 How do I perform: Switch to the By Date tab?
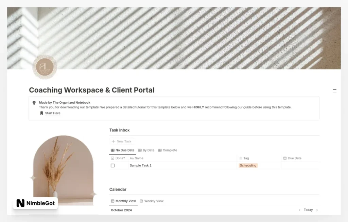[146, 150]
